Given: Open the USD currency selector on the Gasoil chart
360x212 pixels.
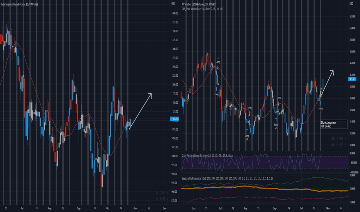Looking at the screenshot, I should (173, 4).
